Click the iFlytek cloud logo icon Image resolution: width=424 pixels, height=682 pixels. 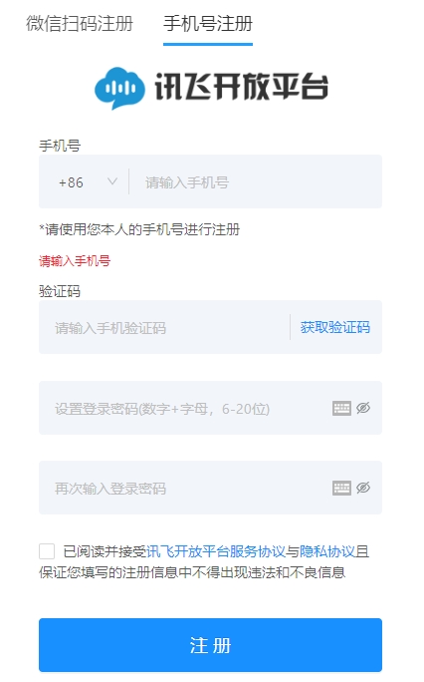point(119,88)
